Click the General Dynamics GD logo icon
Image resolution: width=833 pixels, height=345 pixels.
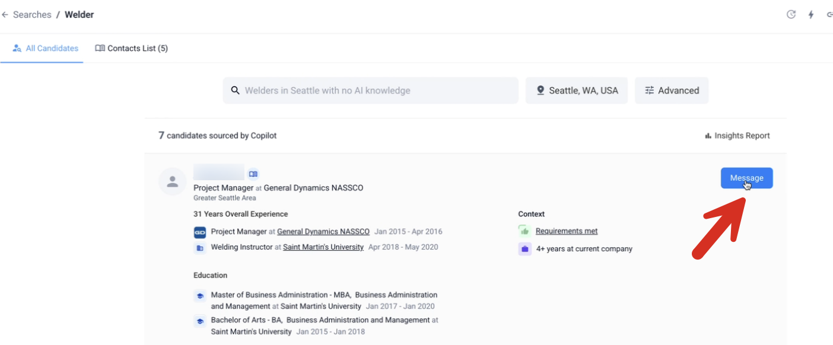[x=200, y=232]
